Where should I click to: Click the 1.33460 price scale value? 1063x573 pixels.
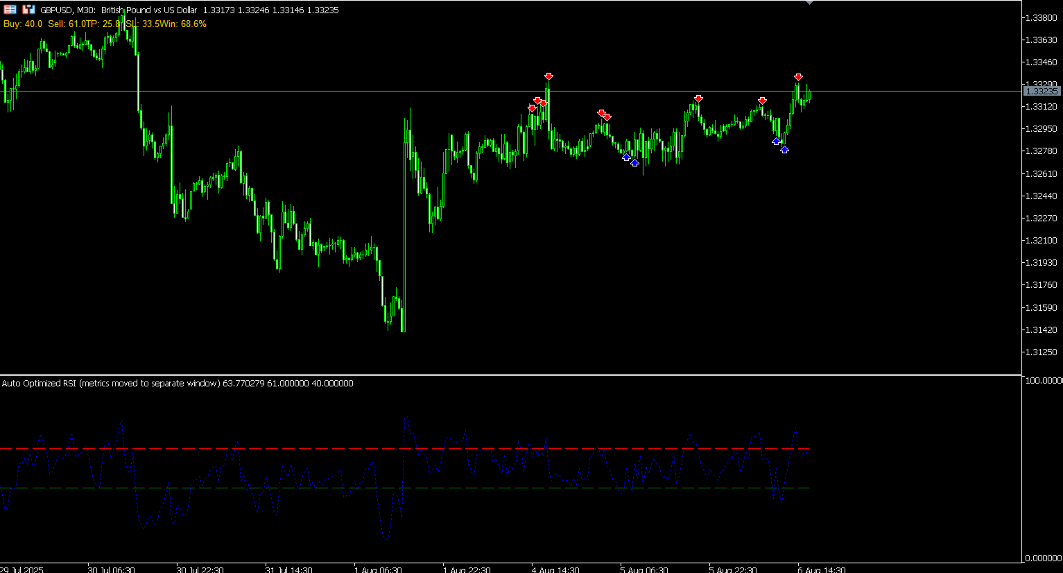pos(1041,62)
